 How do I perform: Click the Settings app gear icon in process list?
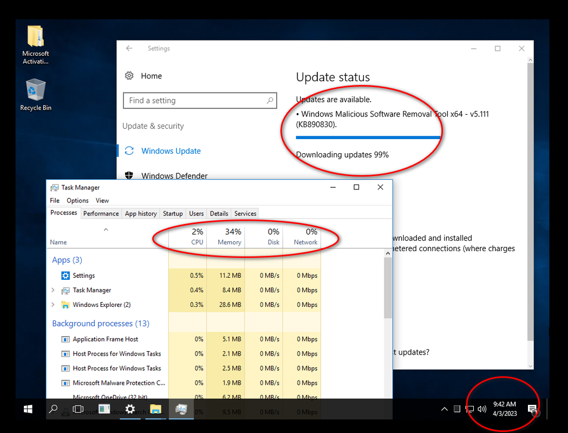click(x=65, y=275)
